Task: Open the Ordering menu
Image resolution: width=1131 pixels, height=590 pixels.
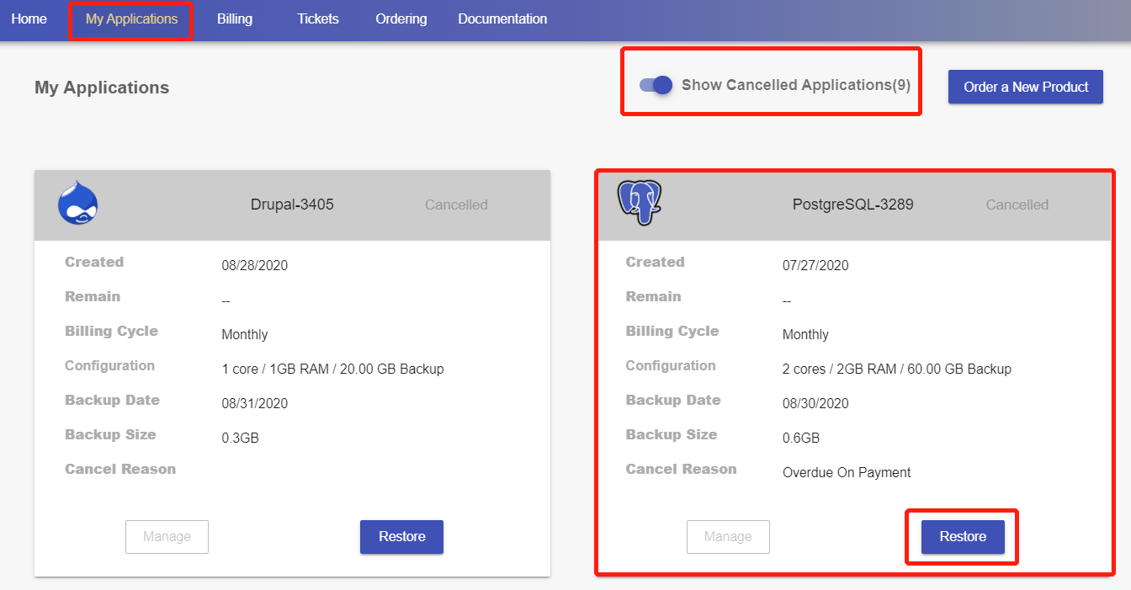Action: point(401,19)
